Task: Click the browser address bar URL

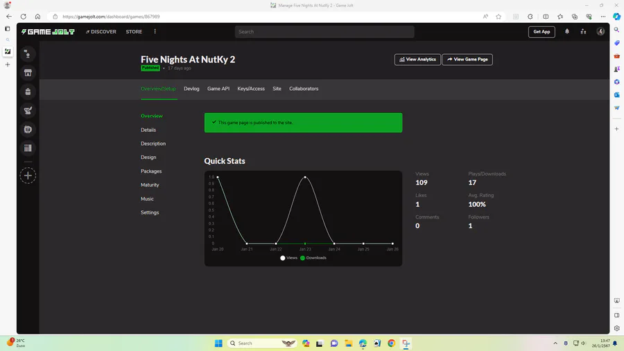Action: click(x=111, y=17)
